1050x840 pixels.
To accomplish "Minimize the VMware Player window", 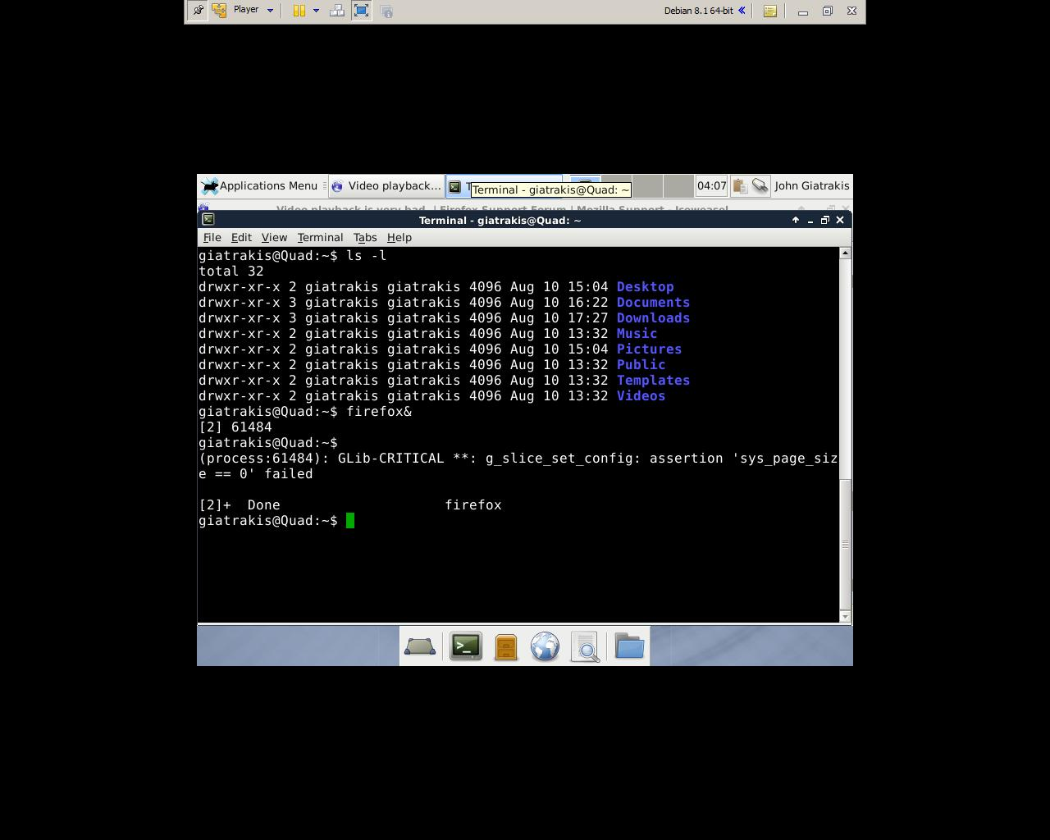I will tap(803, 11).
